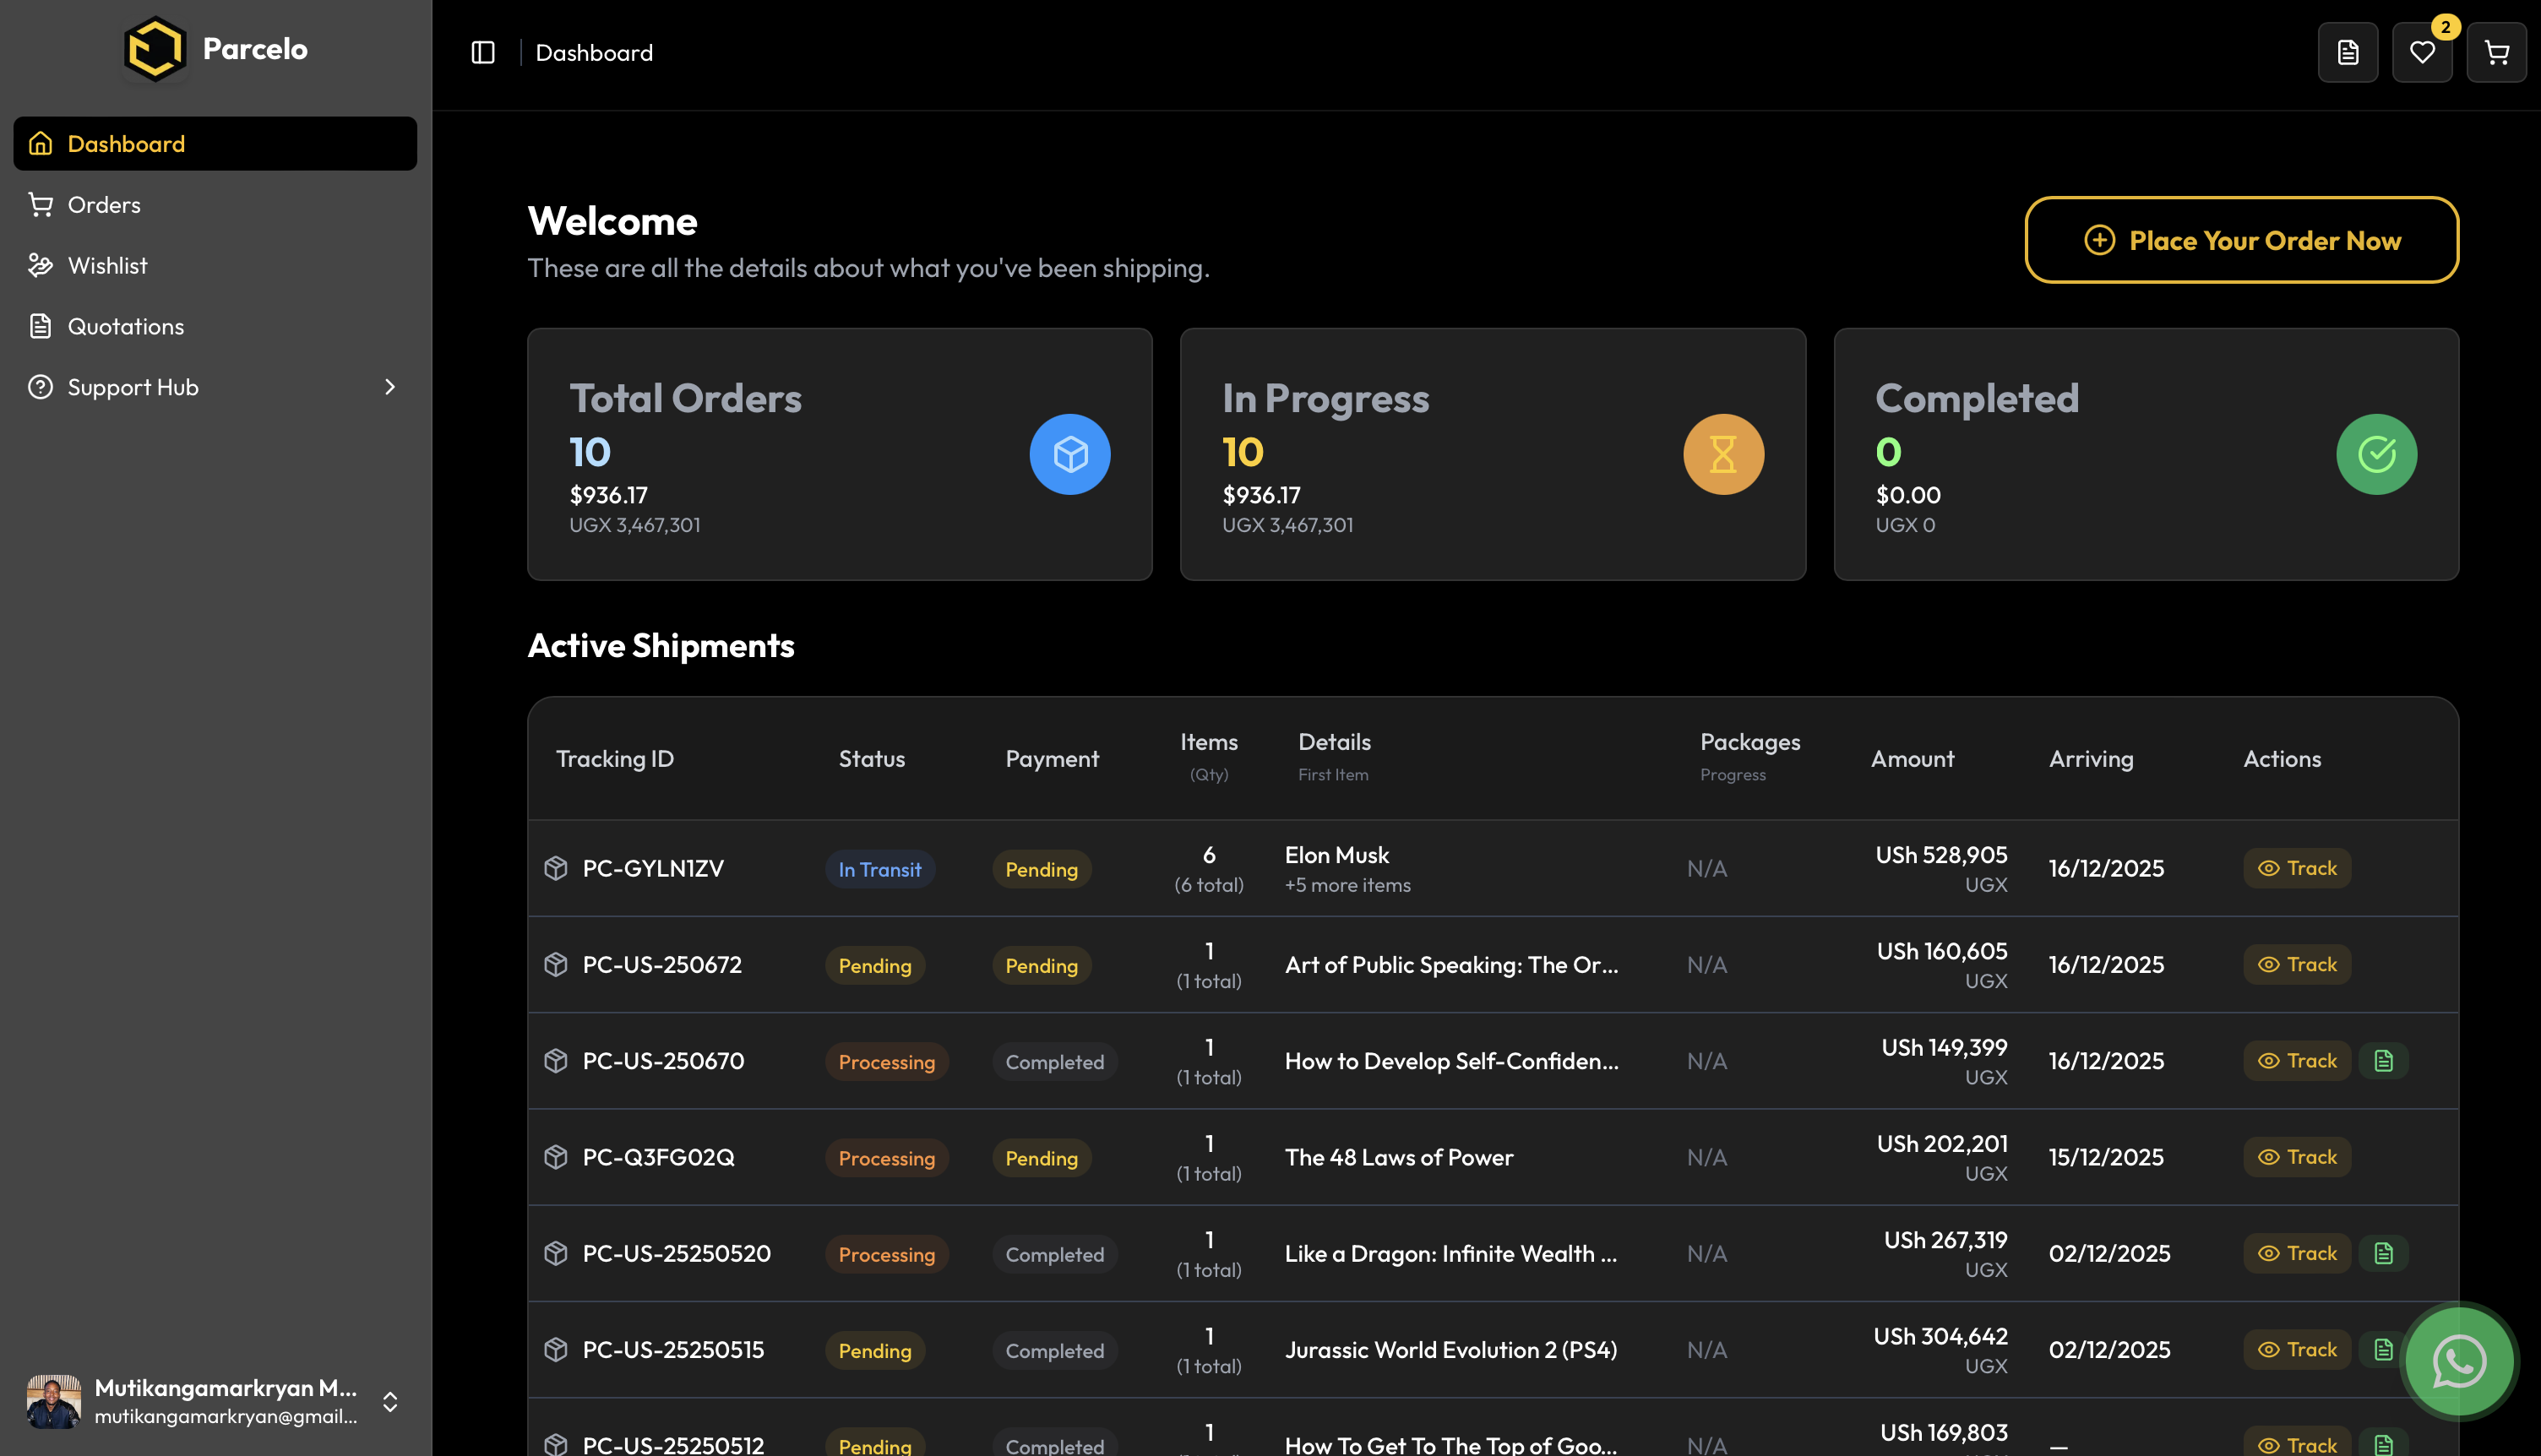Select Orders in the sidebar
2541x1456 pixels.
point(104,205)
